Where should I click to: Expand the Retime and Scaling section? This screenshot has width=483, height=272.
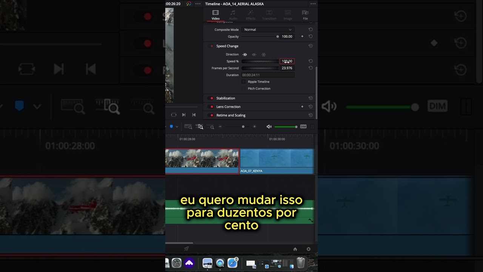pyautogui.click(x=231, y=115)
